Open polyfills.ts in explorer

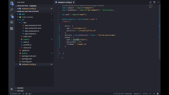tap(27, 45)
